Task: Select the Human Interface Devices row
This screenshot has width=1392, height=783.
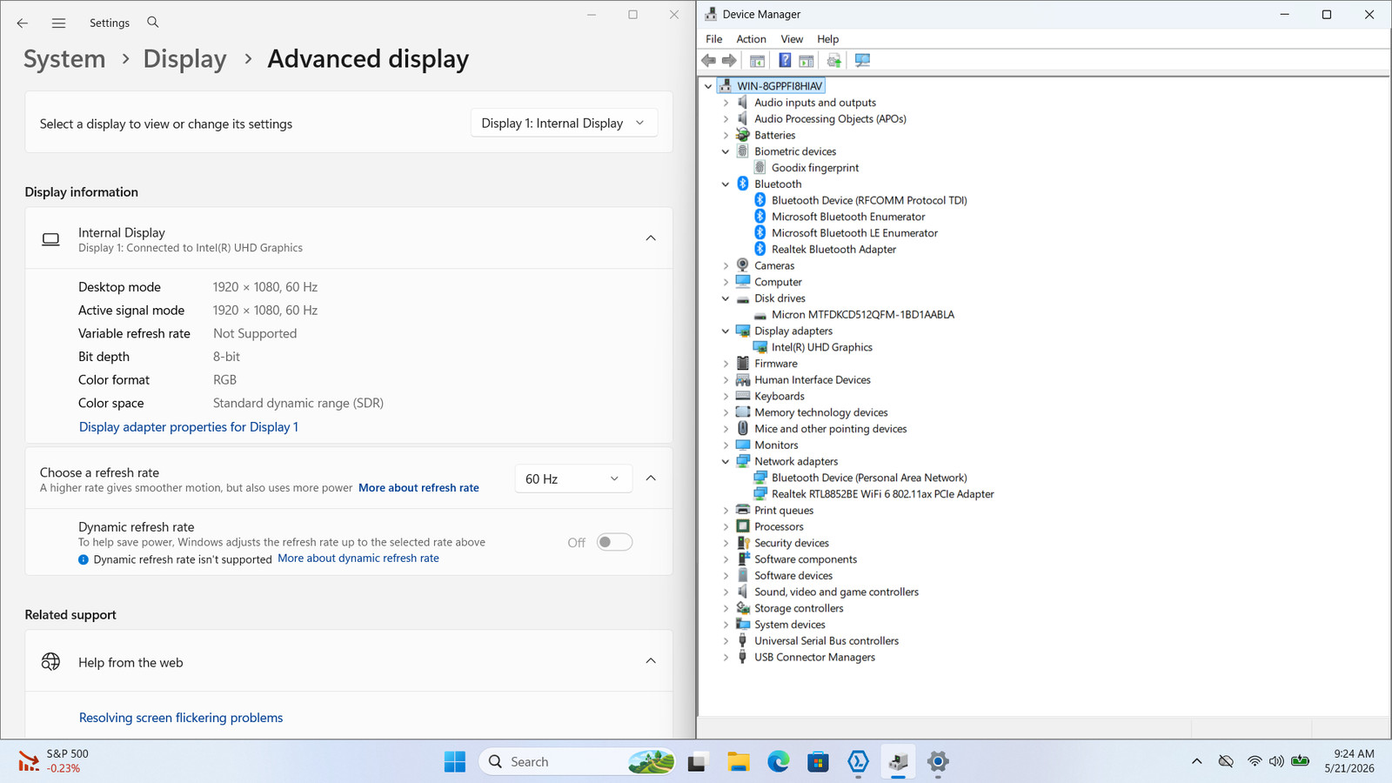Action: tap(812, 380)
